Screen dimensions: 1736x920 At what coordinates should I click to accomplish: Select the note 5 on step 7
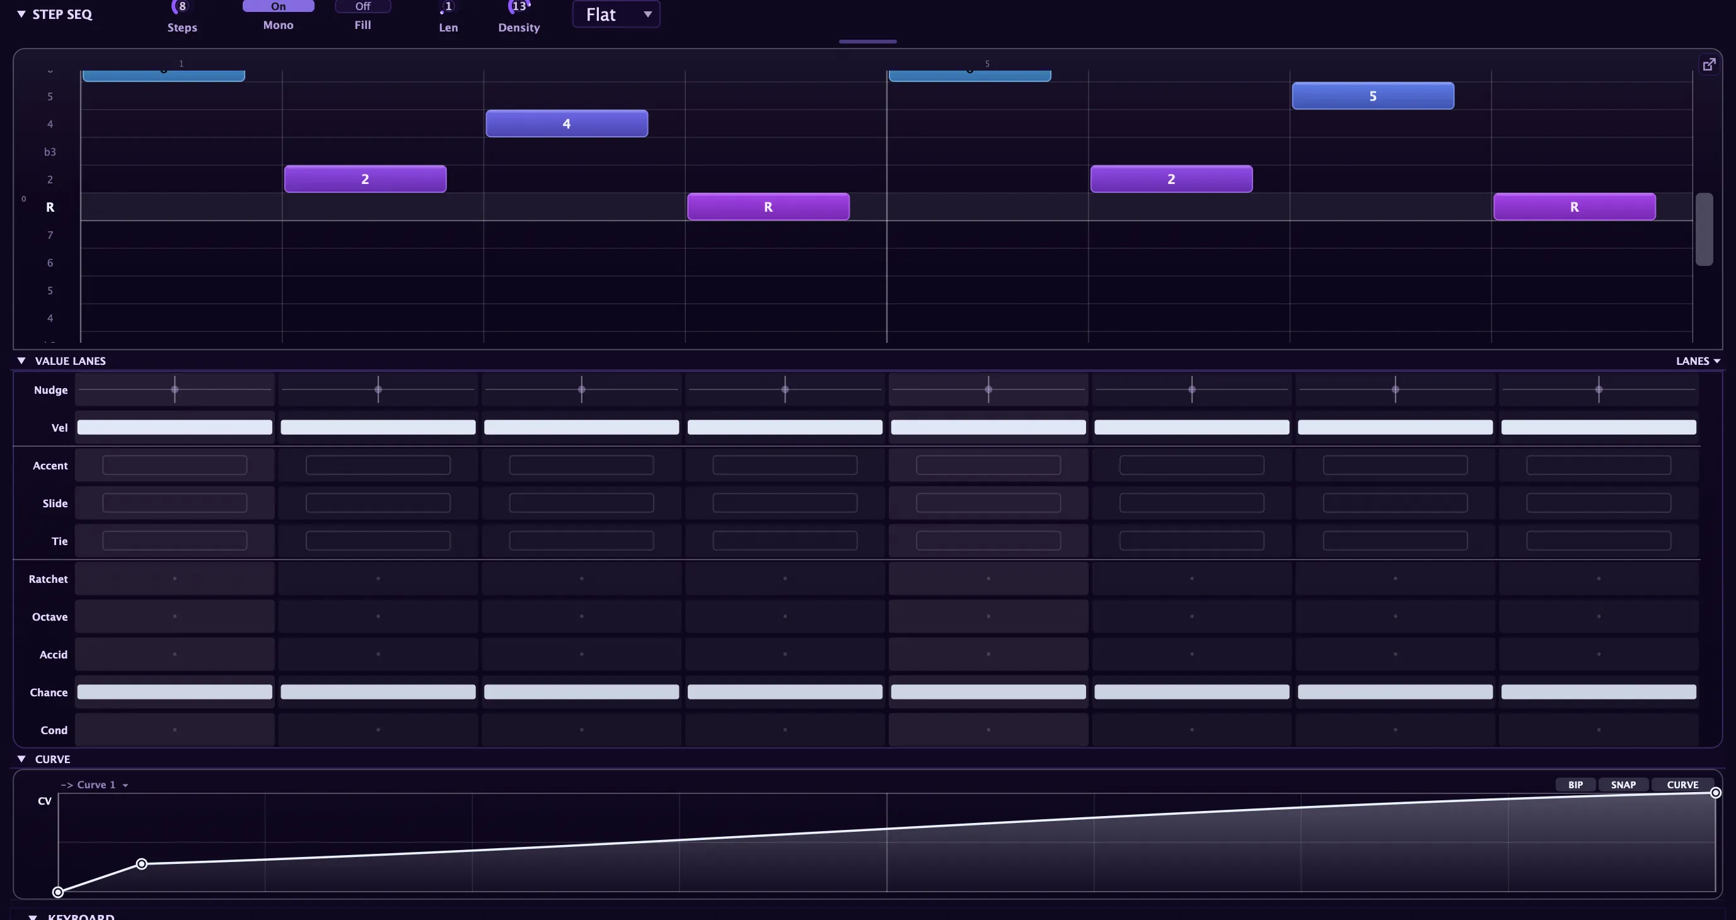point(1373,96)
